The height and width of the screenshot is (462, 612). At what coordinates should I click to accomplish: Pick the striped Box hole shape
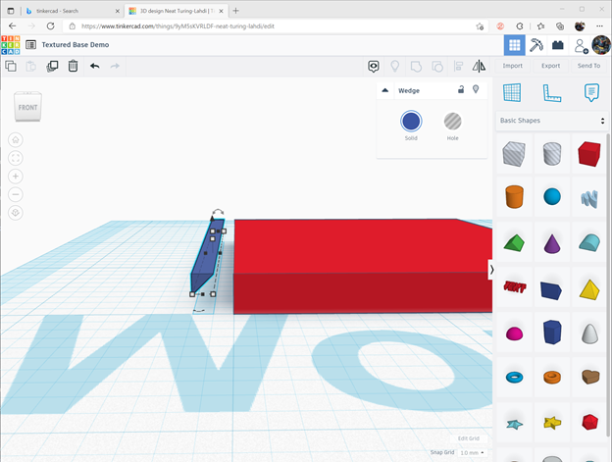click(514, 154)
